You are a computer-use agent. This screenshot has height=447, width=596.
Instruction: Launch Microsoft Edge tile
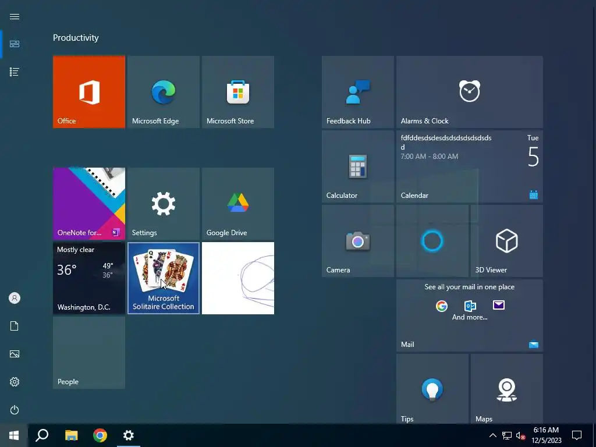[x=164, y=92]
